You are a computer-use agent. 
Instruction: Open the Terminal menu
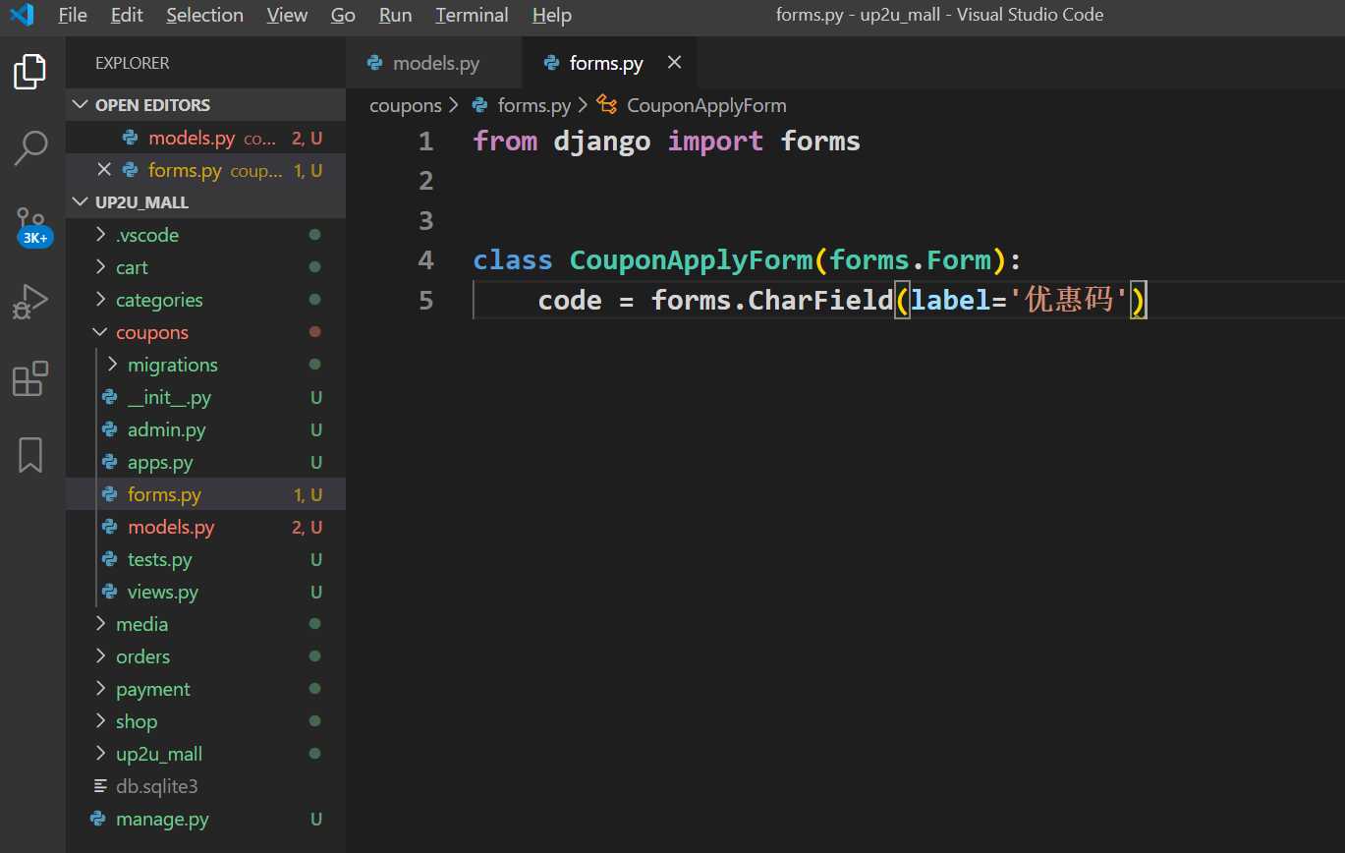[472, 15]
